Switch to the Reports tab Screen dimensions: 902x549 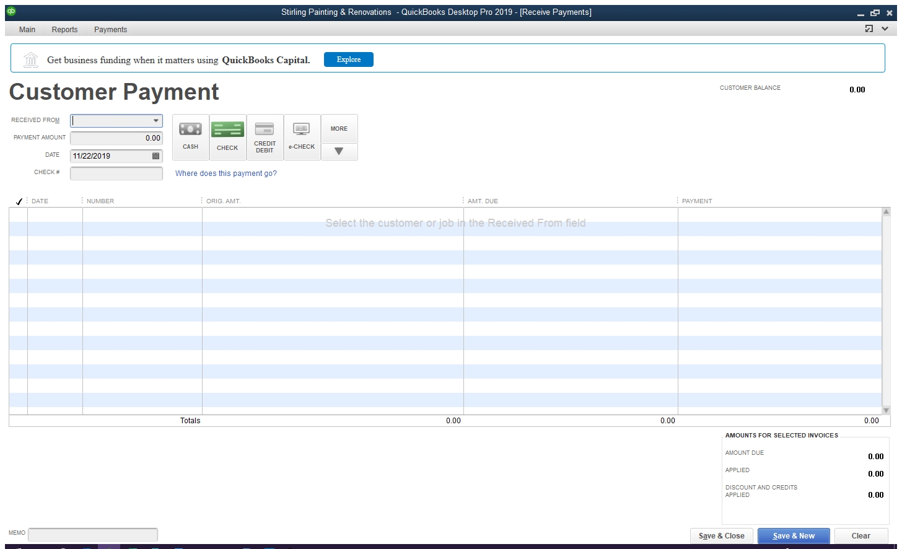tap(64, 29)
